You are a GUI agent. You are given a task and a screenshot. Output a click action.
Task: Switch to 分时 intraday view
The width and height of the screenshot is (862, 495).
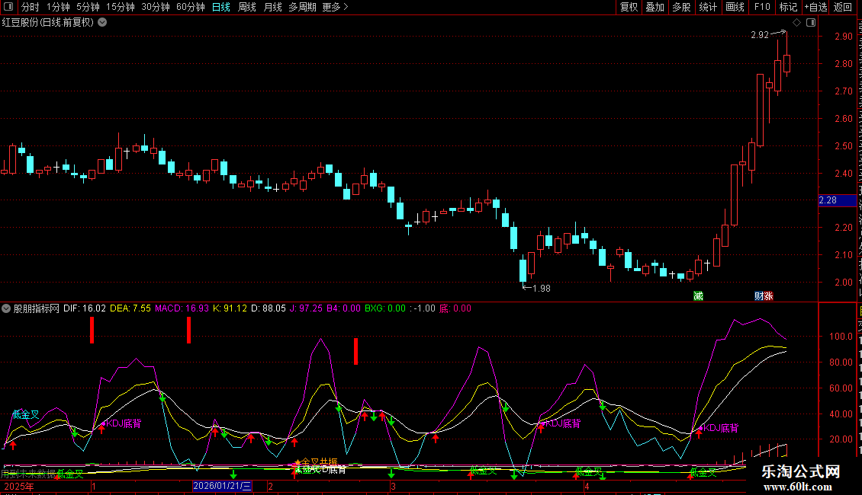(x=31, y=7)
